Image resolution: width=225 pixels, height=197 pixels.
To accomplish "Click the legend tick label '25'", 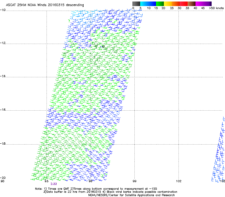I will click(172, 8).
